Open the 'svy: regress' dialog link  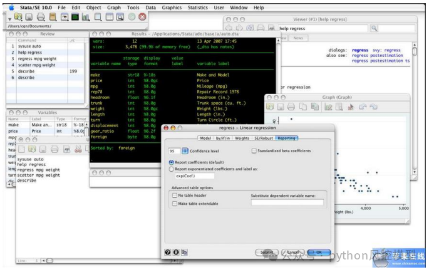[386, 50]
